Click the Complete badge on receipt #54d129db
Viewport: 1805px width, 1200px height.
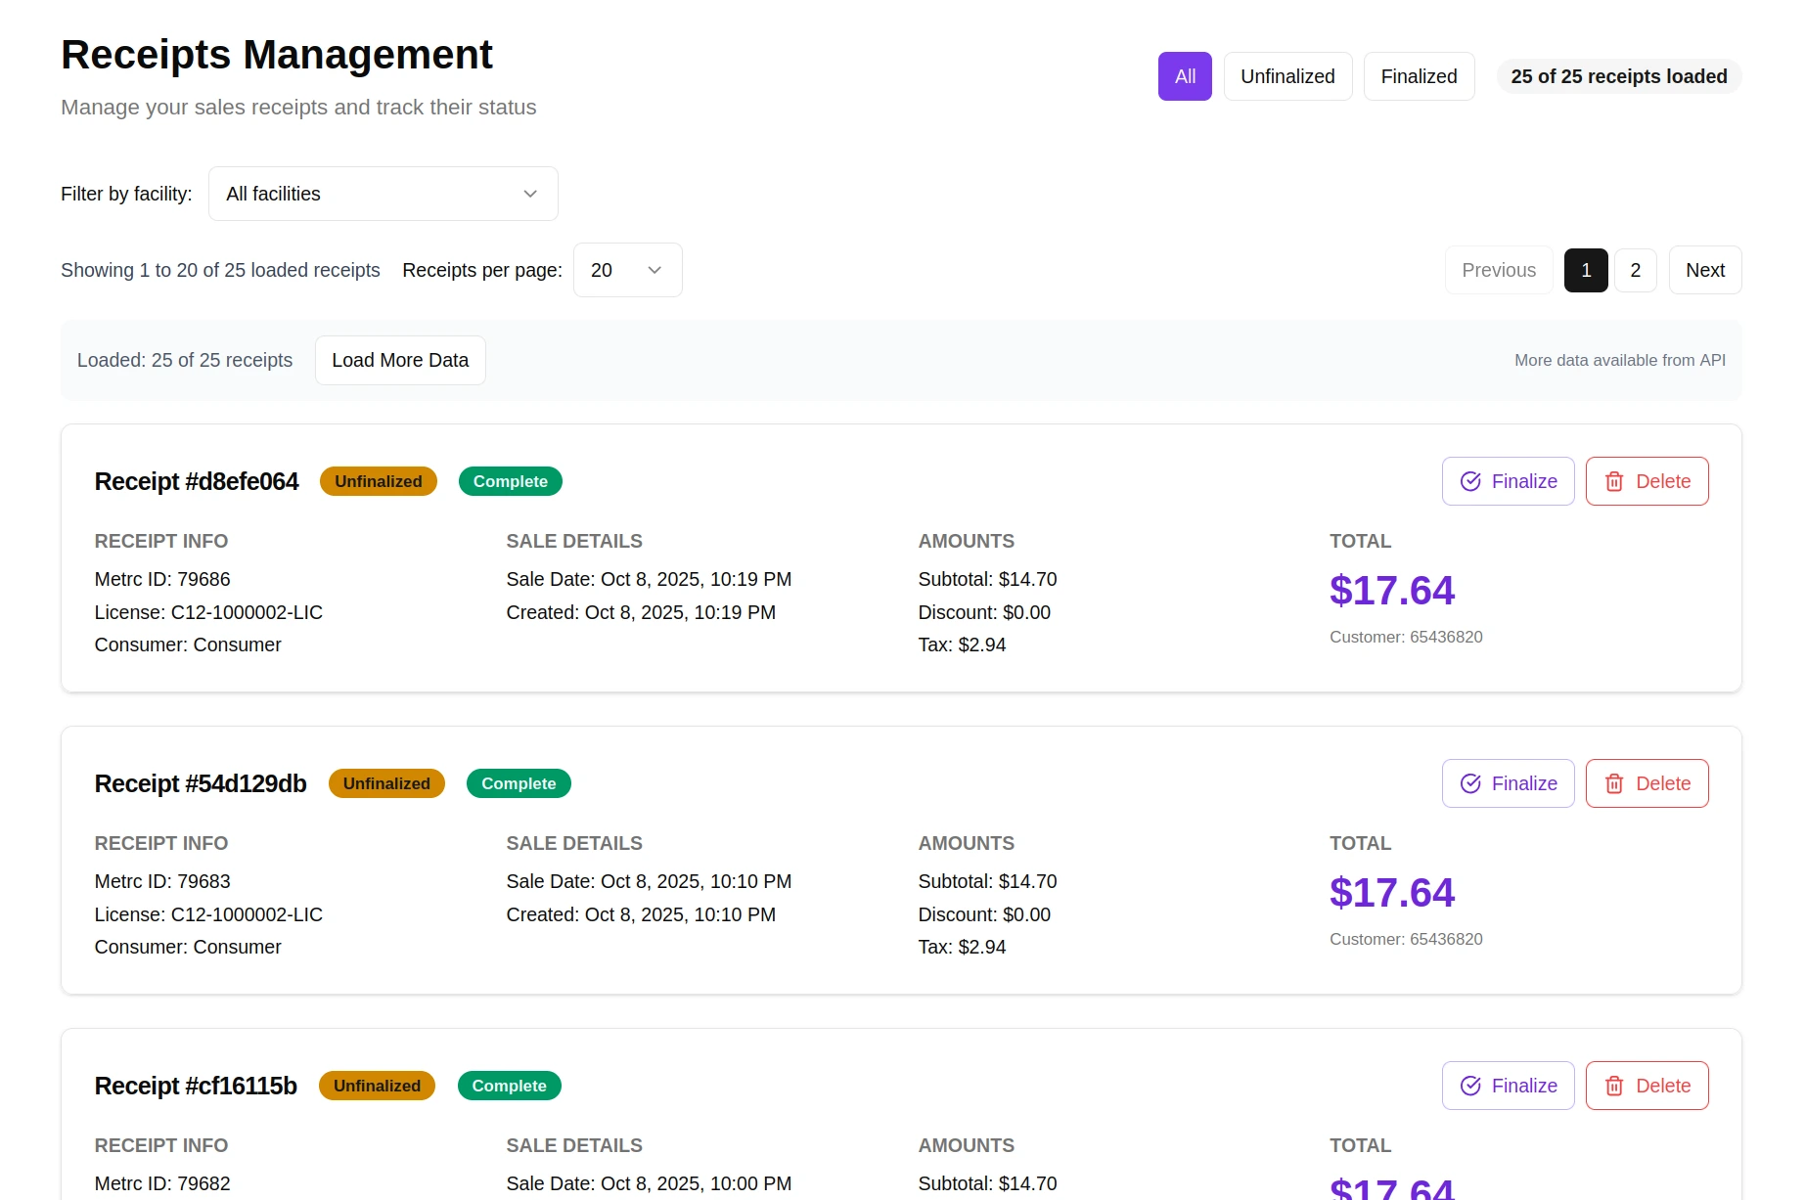[518, 782]
